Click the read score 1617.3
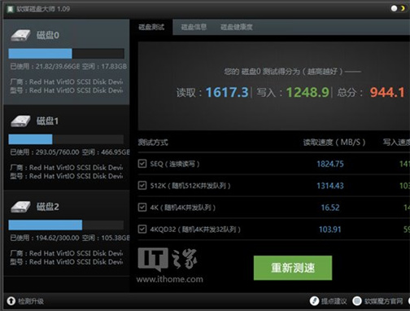 [x=227, y=92]
